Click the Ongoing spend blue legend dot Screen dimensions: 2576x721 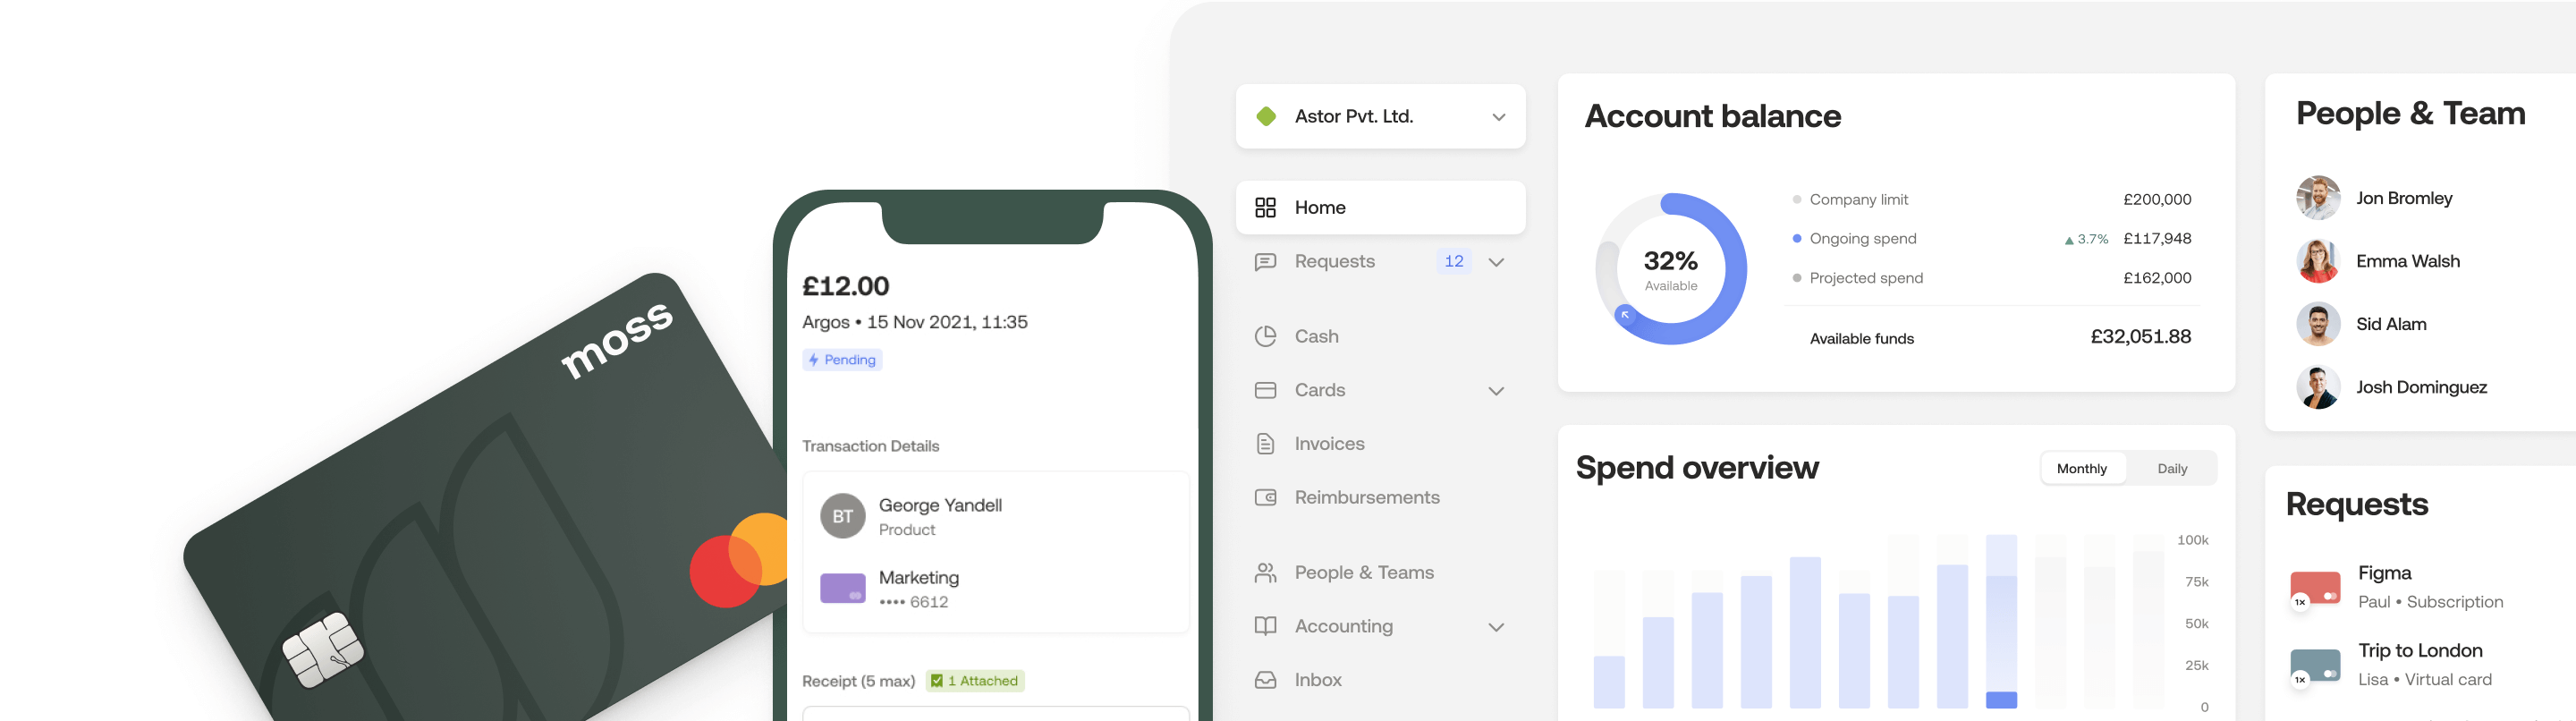(x=1797, y=239)
